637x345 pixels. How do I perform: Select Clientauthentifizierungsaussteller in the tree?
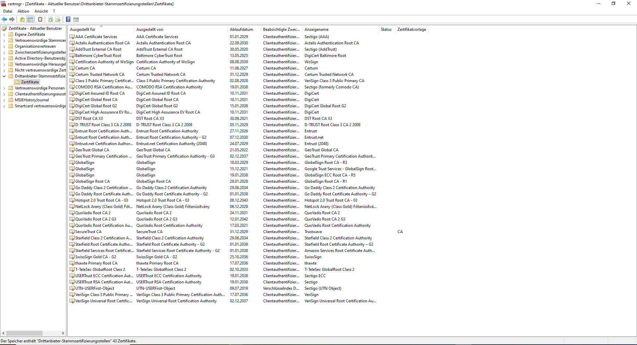(x=40, y=94)
